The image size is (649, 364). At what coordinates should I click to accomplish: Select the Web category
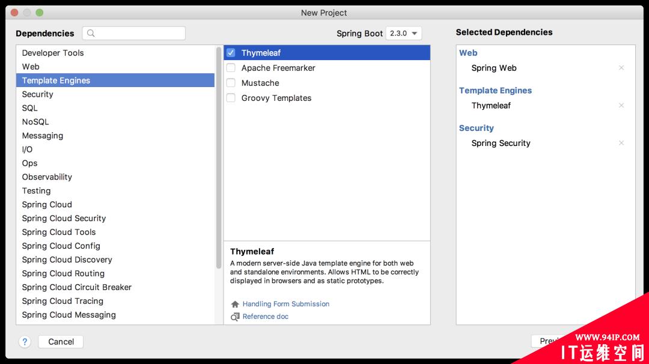point(115,67)
